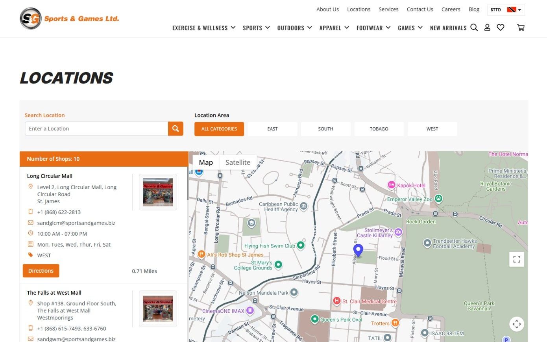Click Kapok Hotel map marker
Image resolution: width=547 pixels, height=342 pixels.
coord(391,185)
